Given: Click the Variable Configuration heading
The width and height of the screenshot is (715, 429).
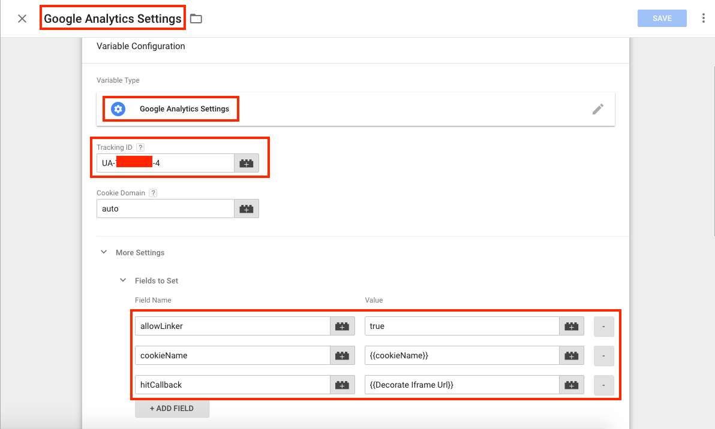Looking at the screenshot, I should [141, 46].
